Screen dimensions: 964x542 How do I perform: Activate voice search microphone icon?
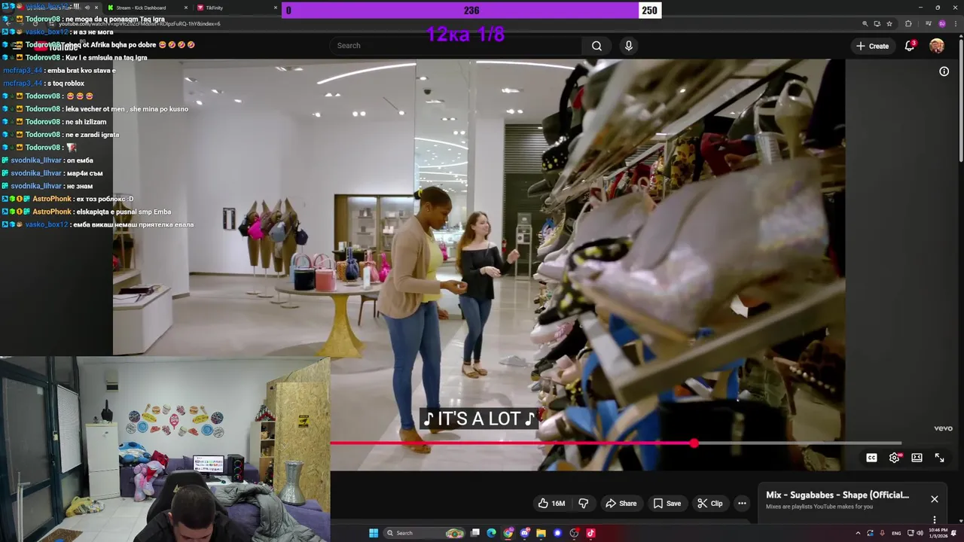(x=629, y=46)
